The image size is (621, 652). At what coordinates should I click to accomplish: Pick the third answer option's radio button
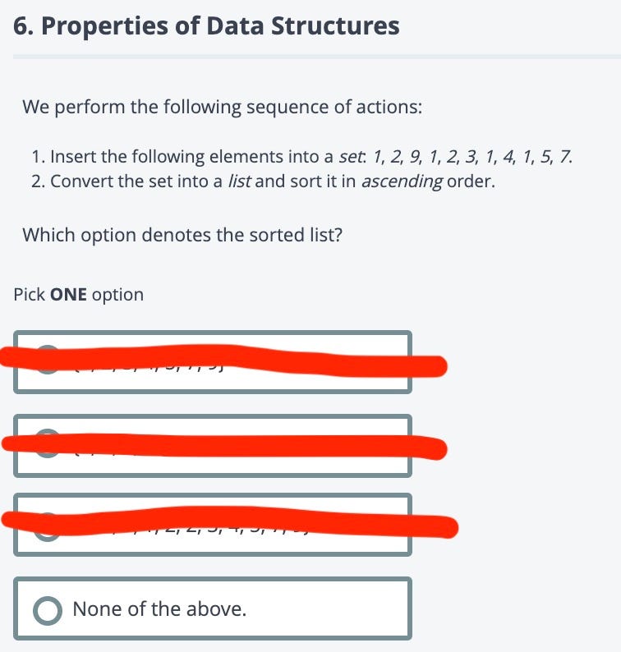click(x=48, y=527)
